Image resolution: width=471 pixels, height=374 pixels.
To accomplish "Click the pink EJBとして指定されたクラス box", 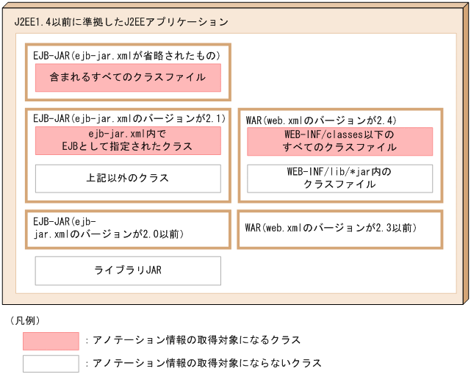I will tap(128, 140).
